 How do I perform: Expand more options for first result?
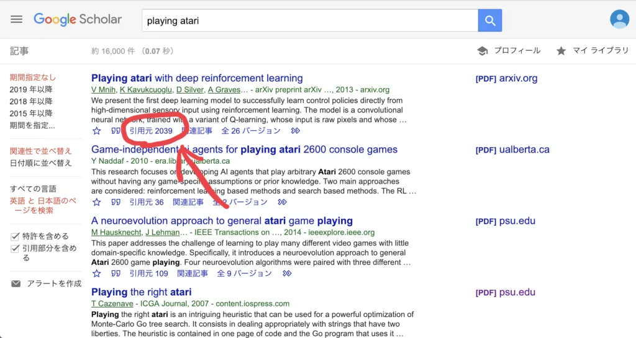[296, 131]
